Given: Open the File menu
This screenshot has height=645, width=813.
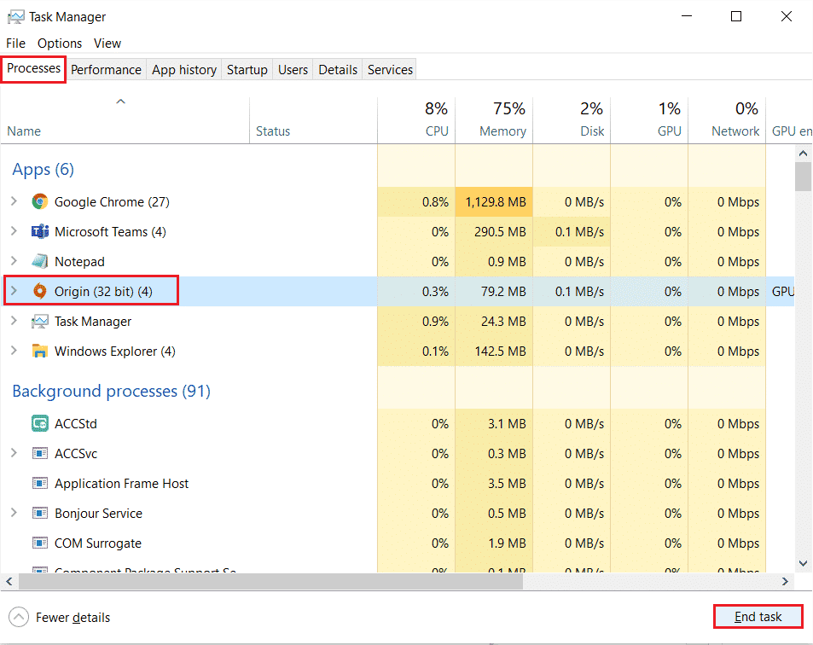Looking at the screenshot, I should coord(15,43).
